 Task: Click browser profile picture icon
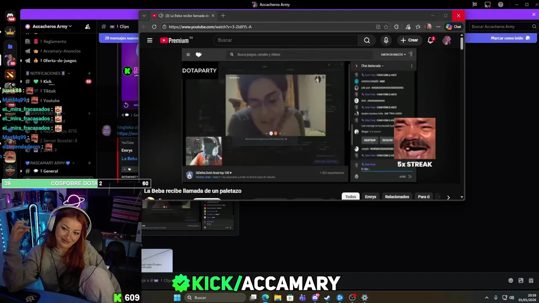click(428, 27)
